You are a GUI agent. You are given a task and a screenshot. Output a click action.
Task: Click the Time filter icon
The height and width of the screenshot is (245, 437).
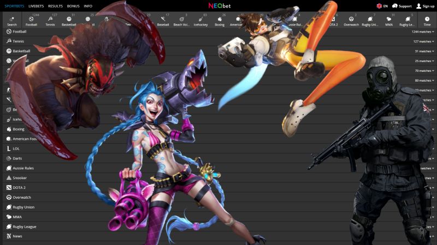point(427,21)
